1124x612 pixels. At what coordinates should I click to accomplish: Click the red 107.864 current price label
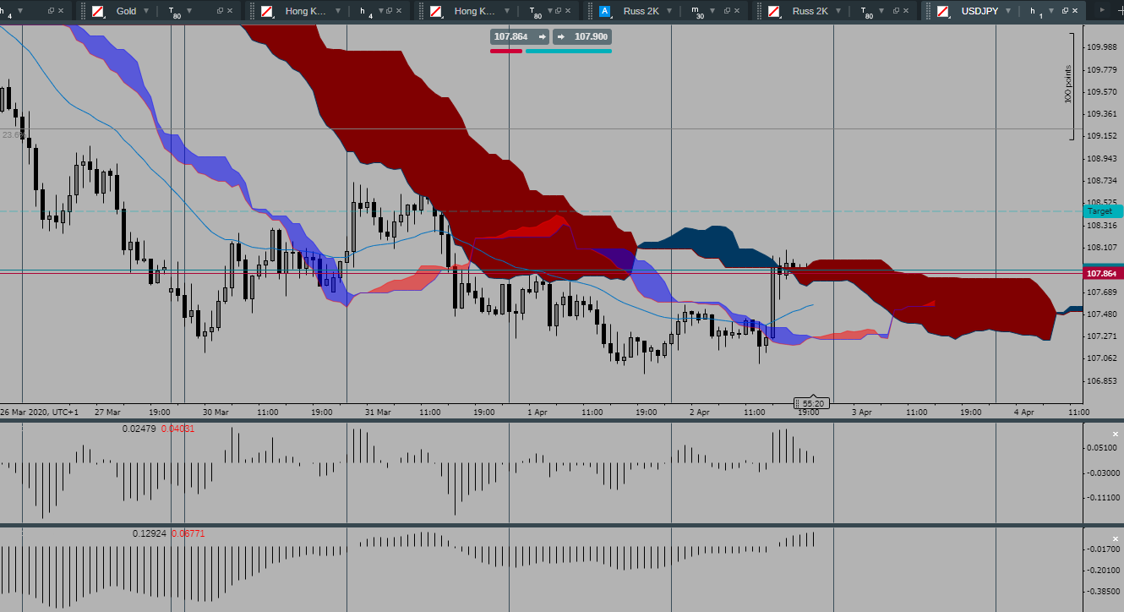coord(1104,274)
